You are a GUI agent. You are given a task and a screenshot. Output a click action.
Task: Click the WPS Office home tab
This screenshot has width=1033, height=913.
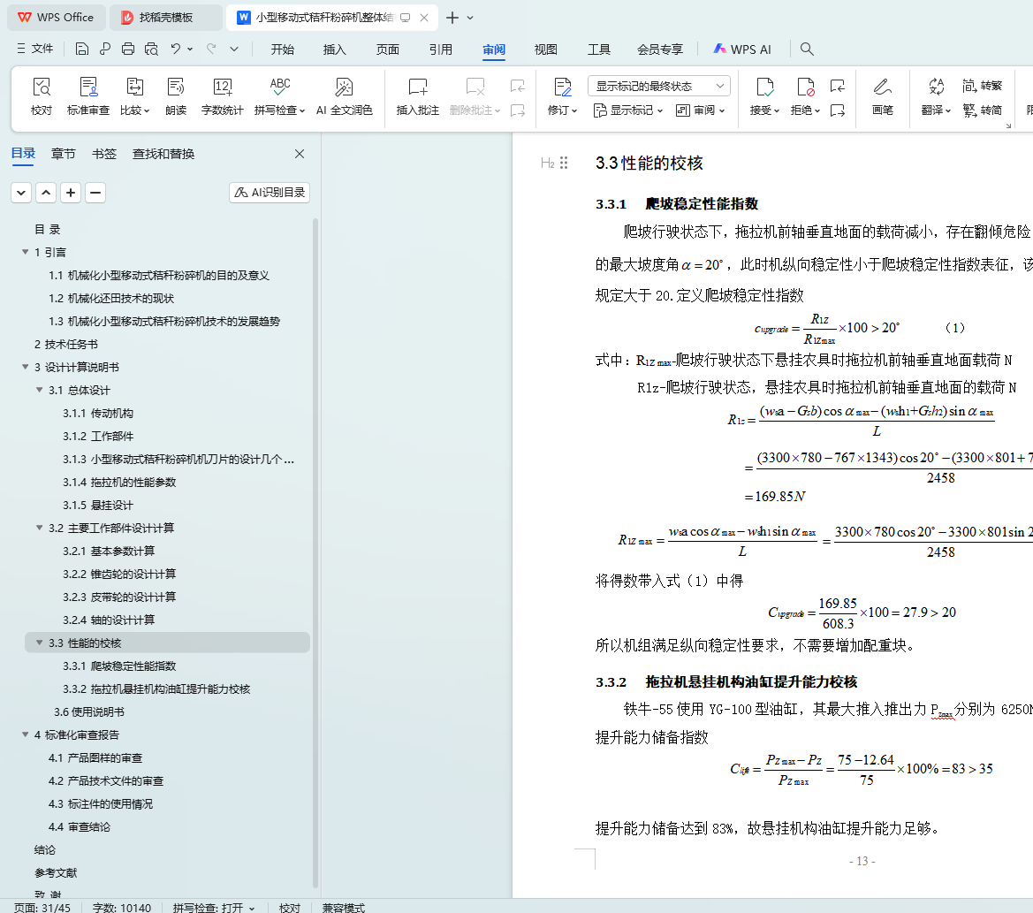(x=56, y=18)
